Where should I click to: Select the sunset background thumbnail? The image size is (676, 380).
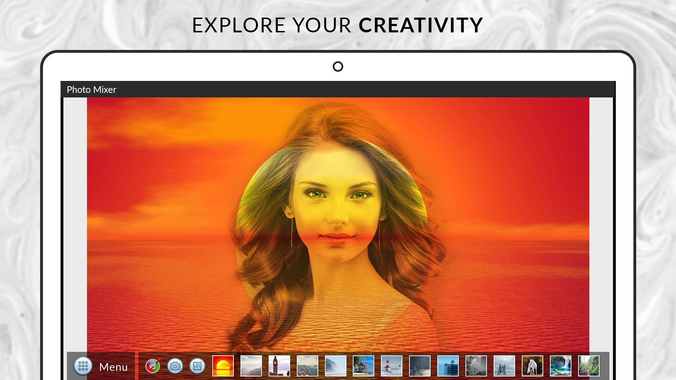pyautogui.click(x=223, y=366)
